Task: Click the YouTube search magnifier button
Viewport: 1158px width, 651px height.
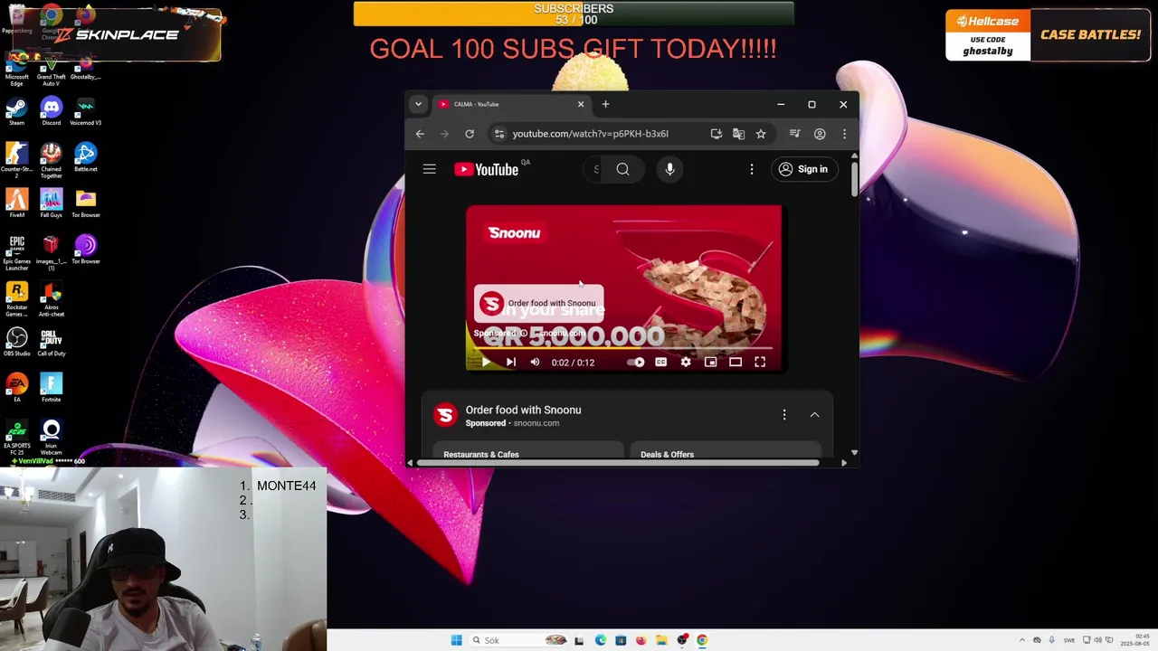Action: pyautogui.click(x=622, y=169)
